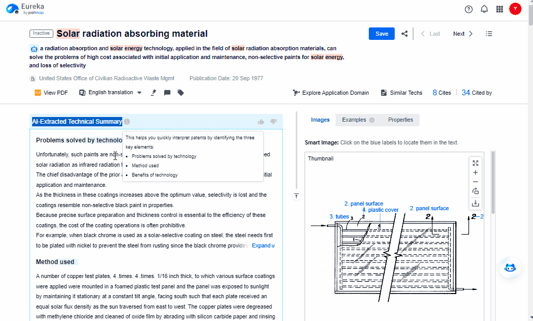
Task: Download the patent thumbnail image
Action: [x=476, y=203]
